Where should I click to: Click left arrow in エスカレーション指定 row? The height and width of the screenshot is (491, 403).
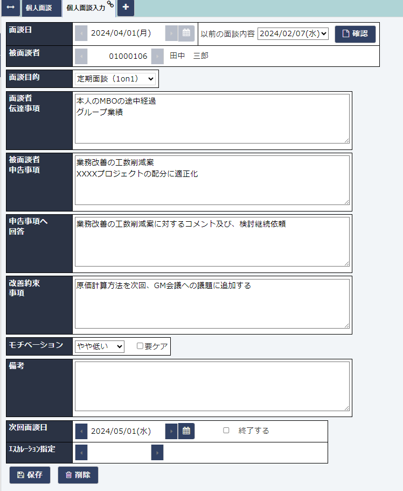click(81, 452)
